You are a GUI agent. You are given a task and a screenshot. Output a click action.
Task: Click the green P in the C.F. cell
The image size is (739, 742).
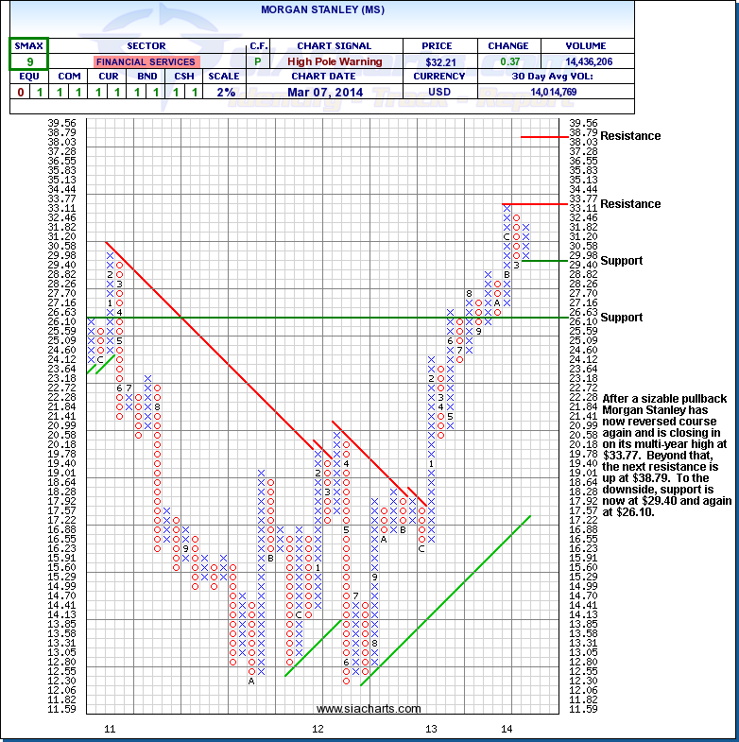click(259, 61)
